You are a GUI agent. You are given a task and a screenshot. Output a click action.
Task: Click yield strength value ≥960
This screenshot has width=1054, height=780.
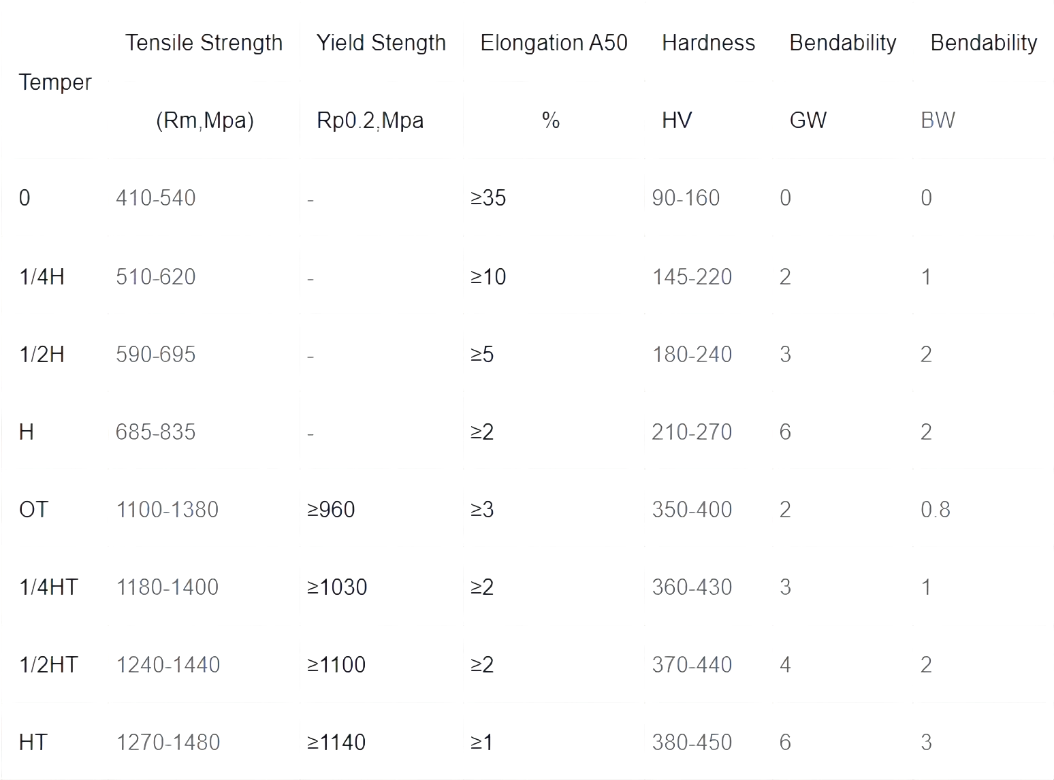[x=331, y=510]
